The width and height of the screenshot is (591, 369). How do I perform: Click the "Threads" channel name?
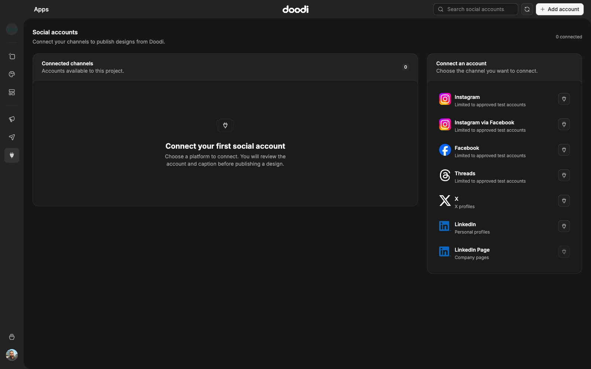[x=465, y=173]
